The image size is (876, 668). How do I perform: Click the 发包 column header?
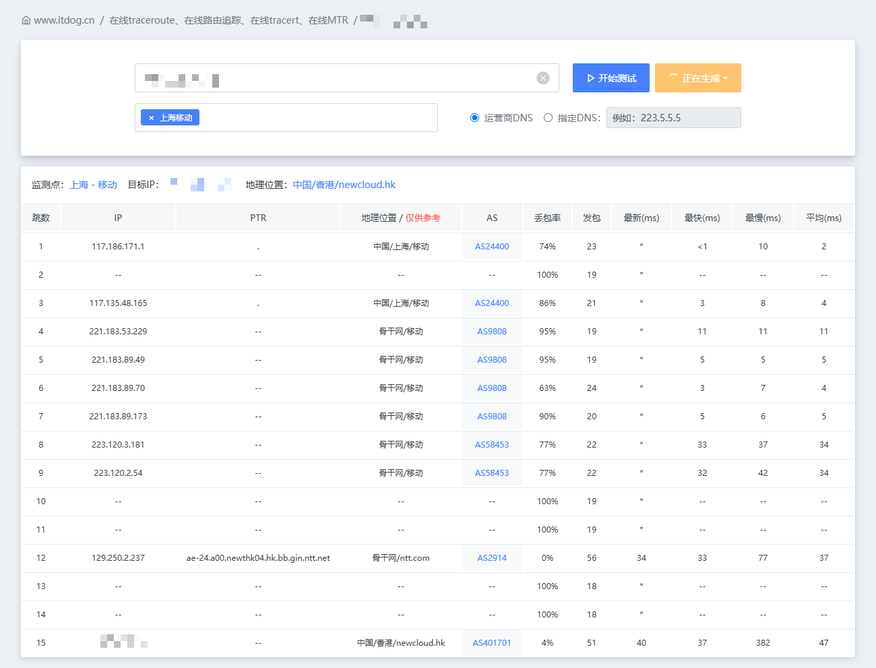(592, 218)
